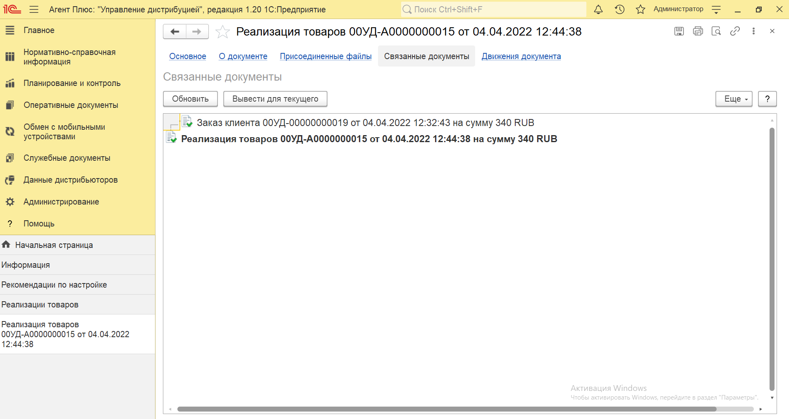
Task: Click the horizontal scrollbar of the document tree
Action: (447, 409)
